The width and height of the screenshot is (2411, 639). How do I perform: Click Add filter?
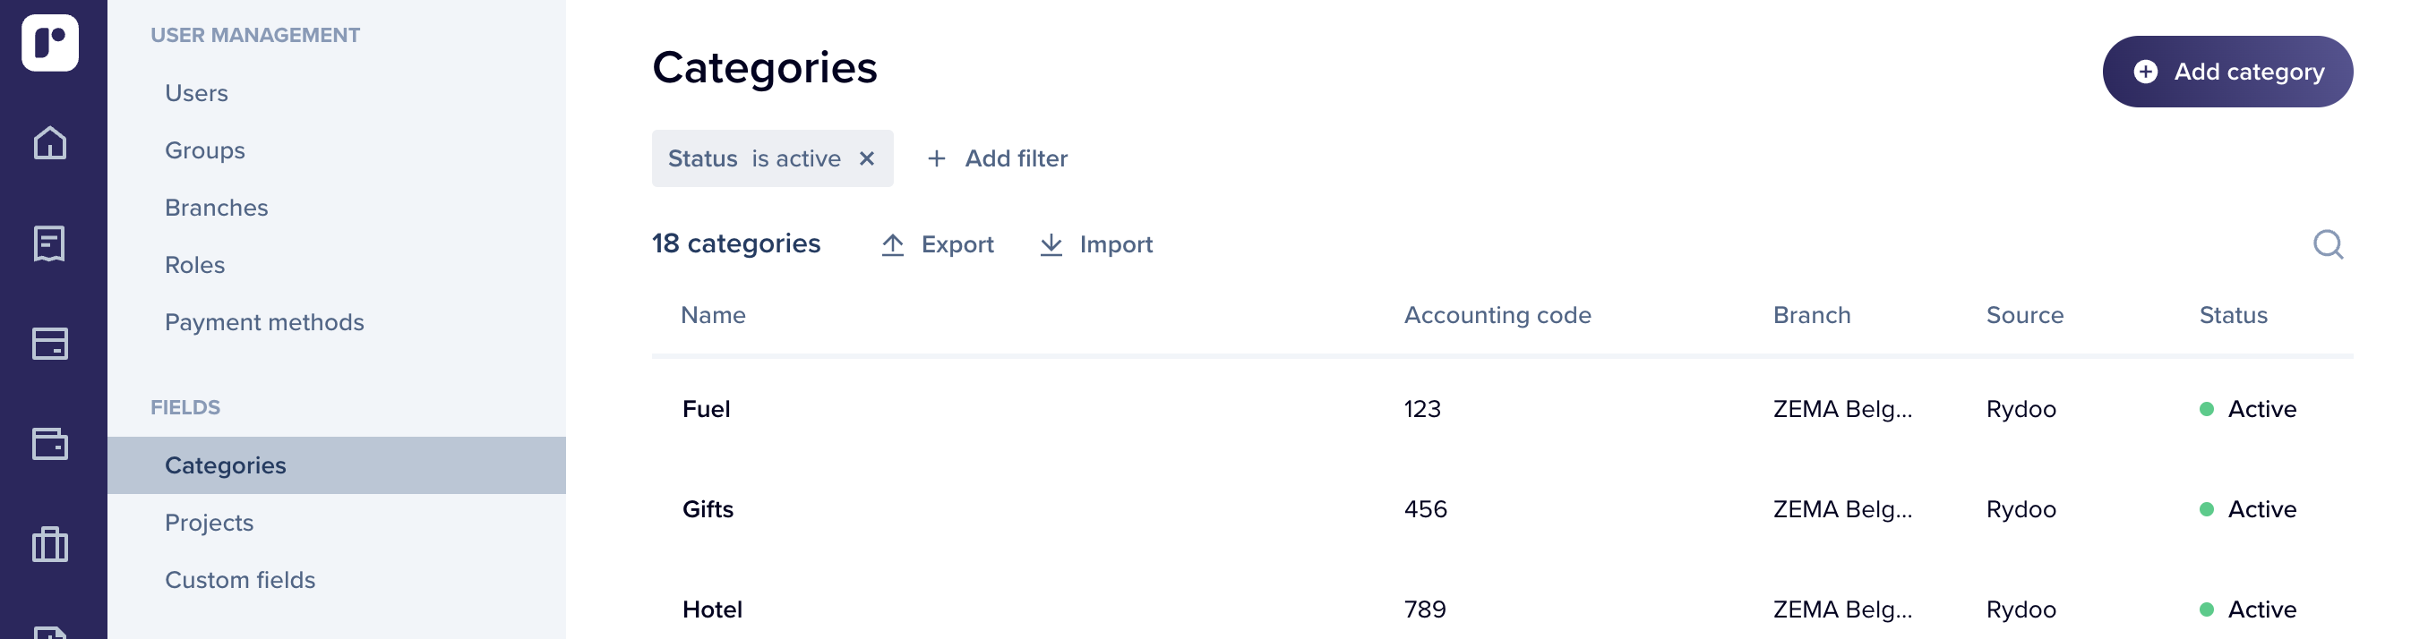[x=997, y=158]
